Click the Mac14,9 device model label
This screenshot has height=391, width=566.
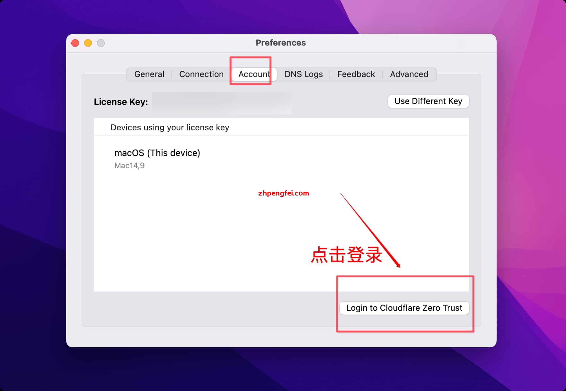click(129, 166)
